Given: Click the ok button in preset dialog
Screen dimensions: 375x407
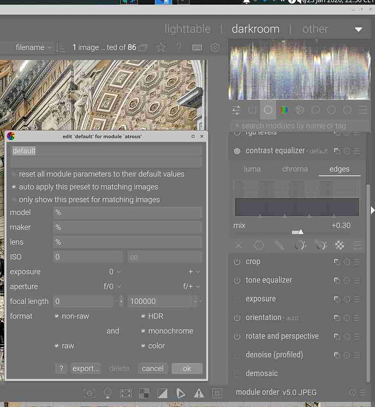Looking at the screenshot, I should [x=186, y=368].
